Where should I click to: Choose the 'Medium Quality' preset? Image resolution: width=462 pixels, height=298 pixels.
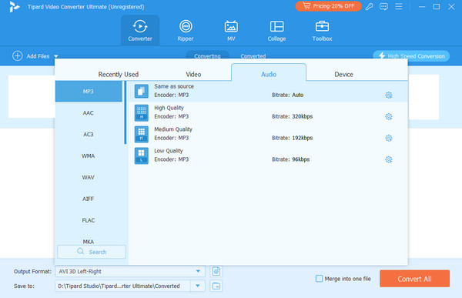pos(269,135)
